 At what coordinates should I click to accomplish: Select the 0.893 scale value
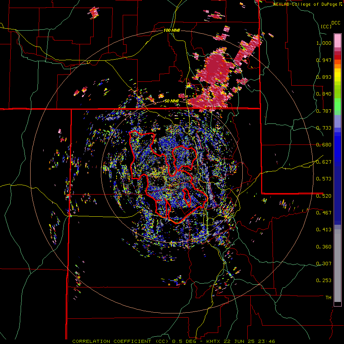coord(324,77)
